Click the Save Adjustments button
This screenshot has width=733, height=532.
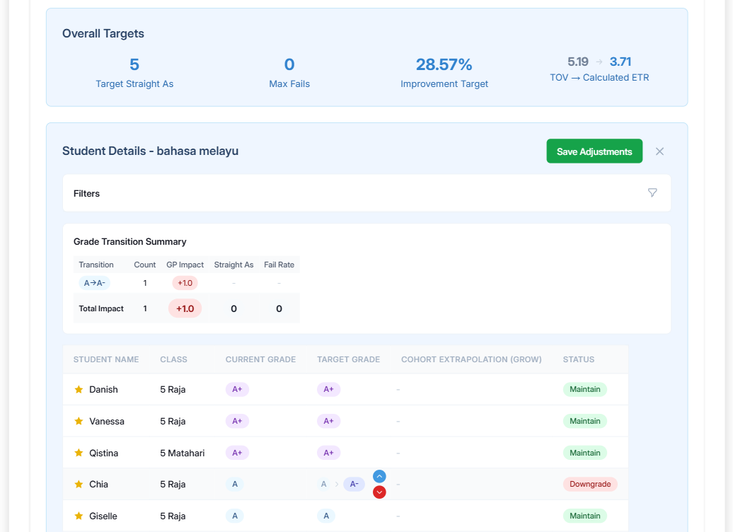pos(594,151)
